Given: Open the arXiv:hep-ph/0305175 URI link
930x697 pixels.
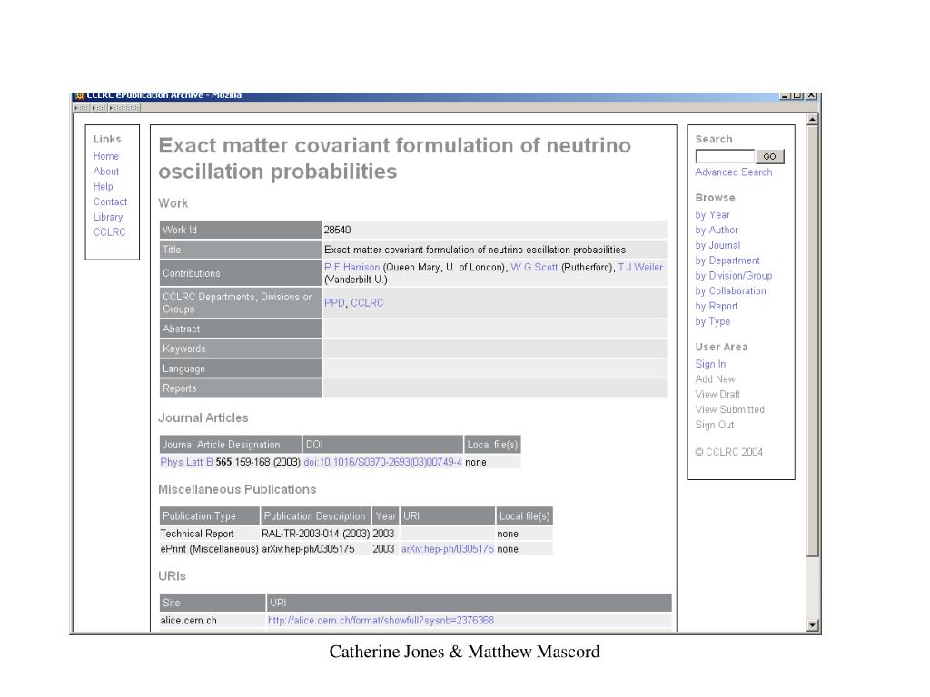Looking at the screenshot, I should (447, 549).
